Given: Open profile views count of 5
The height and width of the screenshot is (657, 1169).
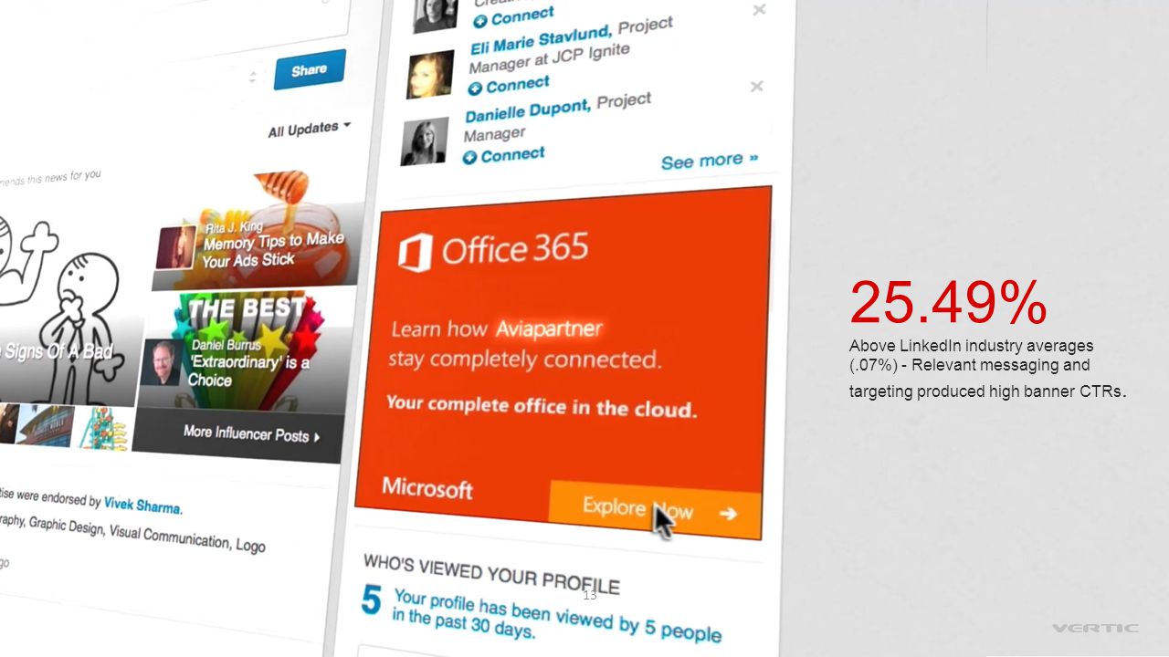Looking at the screenshot, I should point(370,600).
